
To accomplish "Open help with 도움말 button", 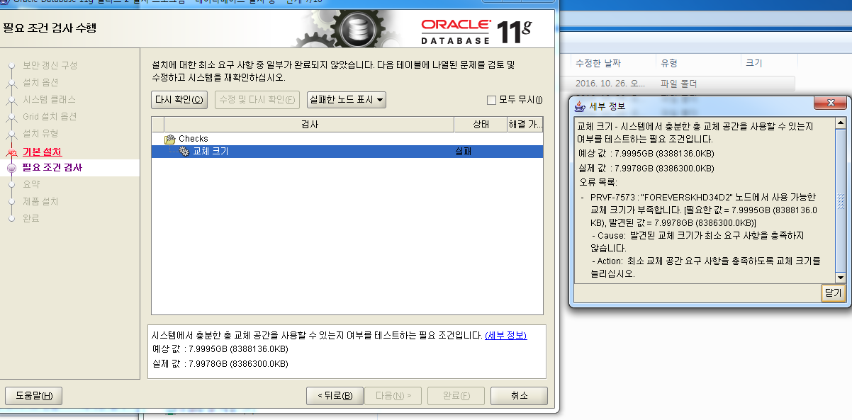I will (x=33, y=395).
